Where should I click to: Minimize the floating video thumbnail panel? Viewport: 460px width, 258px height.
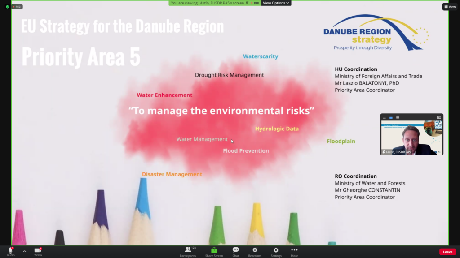click(x=384, y=117)
